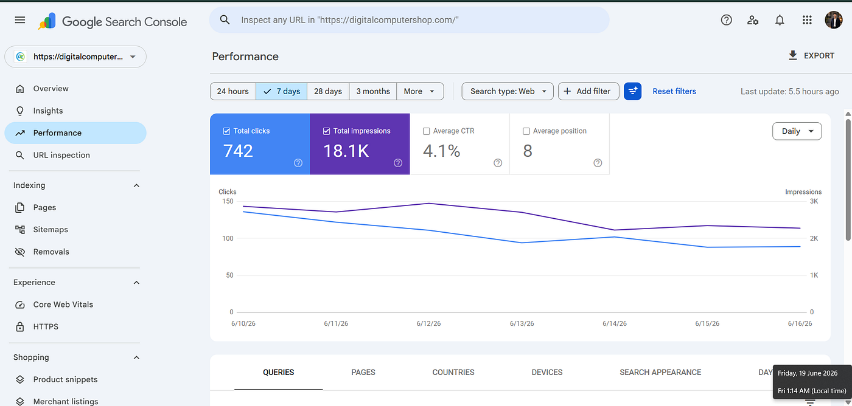The height and width of the screenshot is (406, 852).
Task: Click the EXPORT button
Action: pyautogui.click(x=811, y=55)
